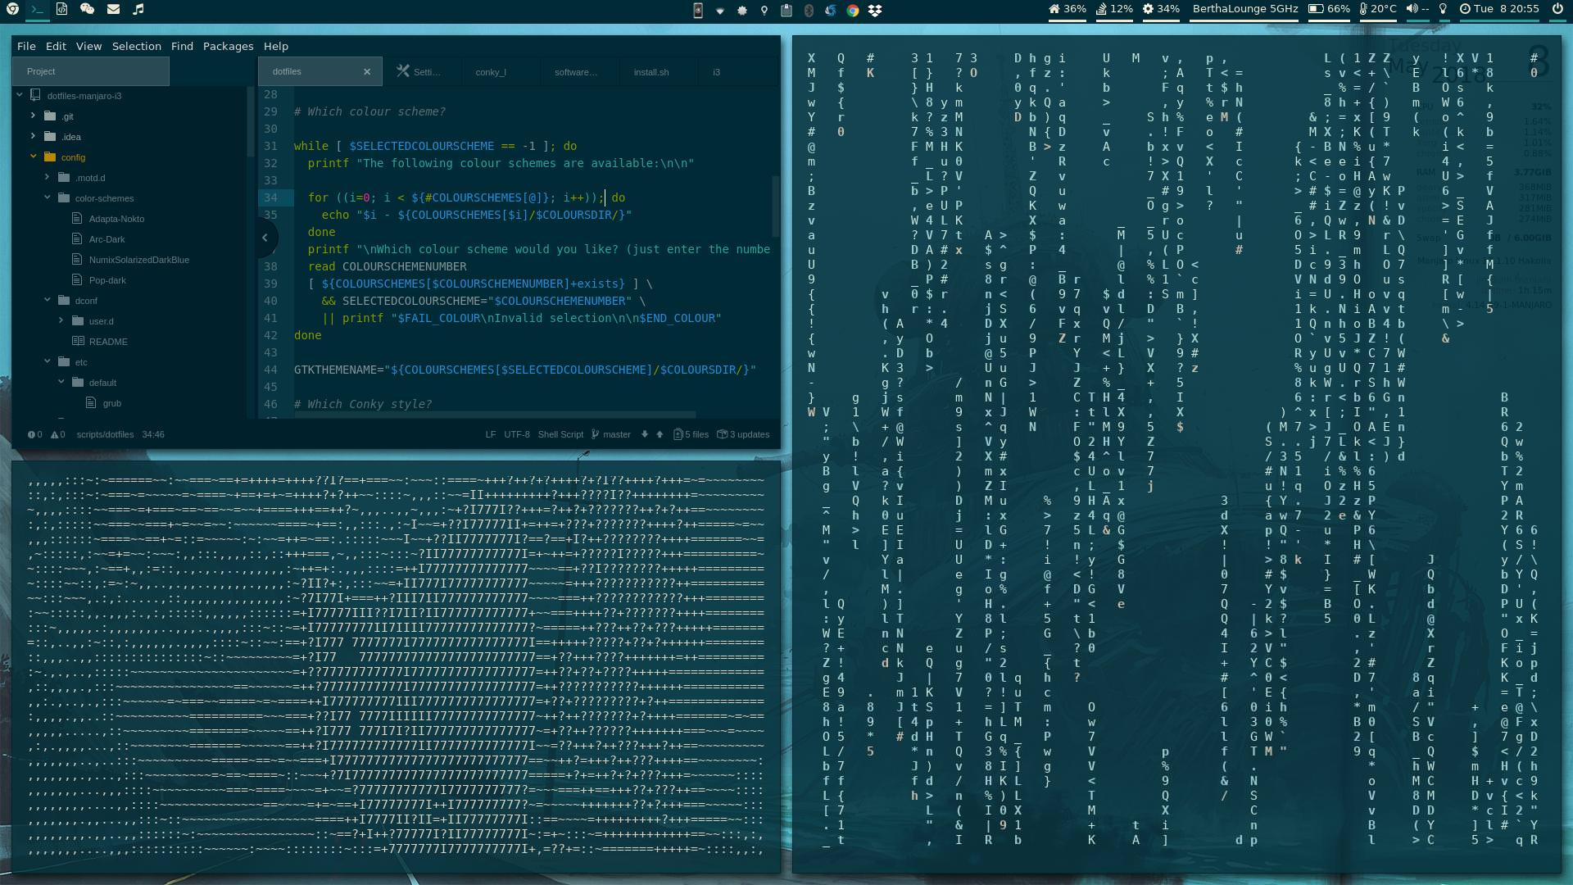Switch to the install.sh tab

point(658,72)
